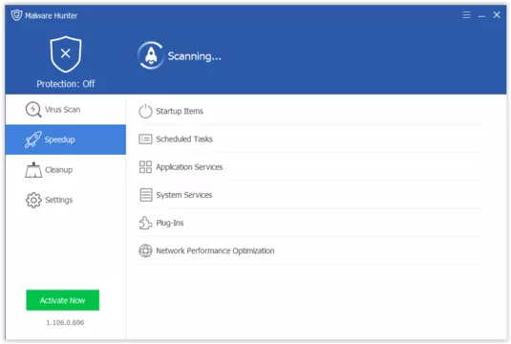Select the Startup Items label
This screenshot has width=511, height=344.
pyautogui.click(x=180, y=111)
